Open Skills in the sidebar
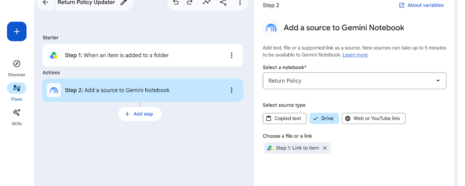This screenshot has height=186, width=465. 17,117
